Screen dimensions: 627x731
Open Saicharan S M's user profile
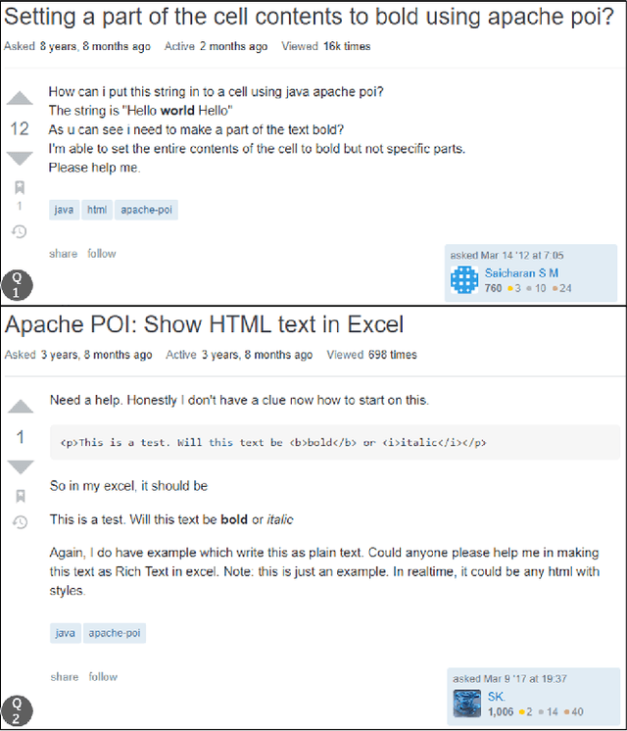(522, 273)
